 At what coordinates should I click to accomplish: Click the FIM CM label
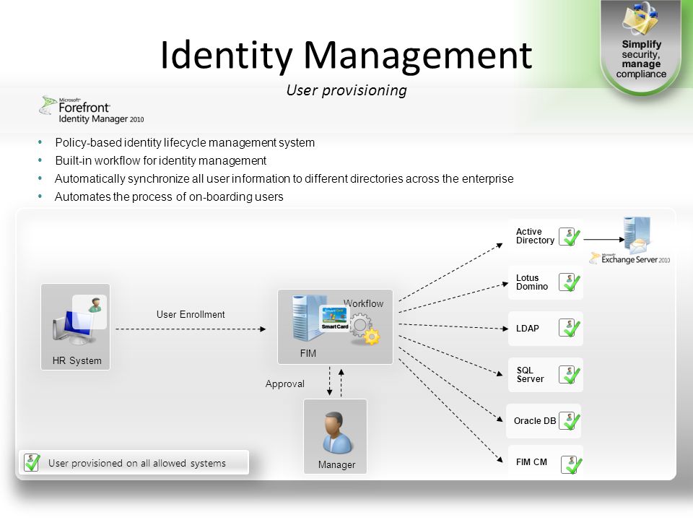(531, 462)
